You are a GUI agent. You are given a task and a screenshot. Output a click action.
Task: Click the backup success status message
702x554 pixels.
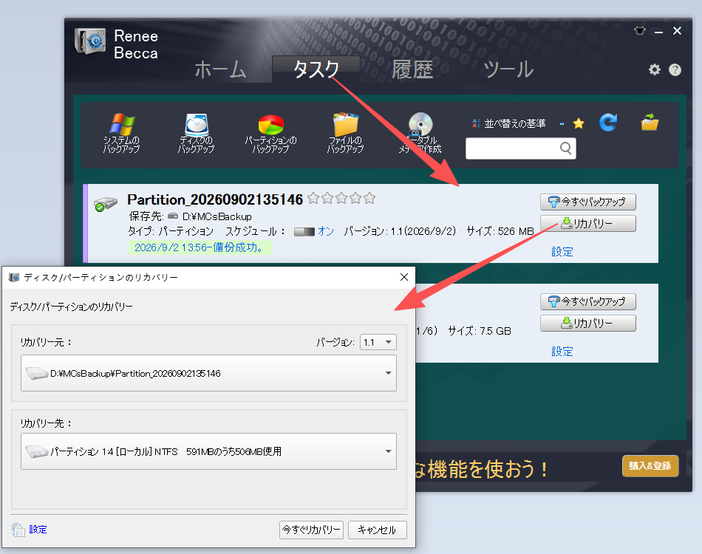point(200,247)
